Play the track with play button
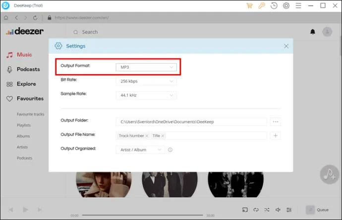The height and width of the screenshot is (220, 342). coord(25,210)
